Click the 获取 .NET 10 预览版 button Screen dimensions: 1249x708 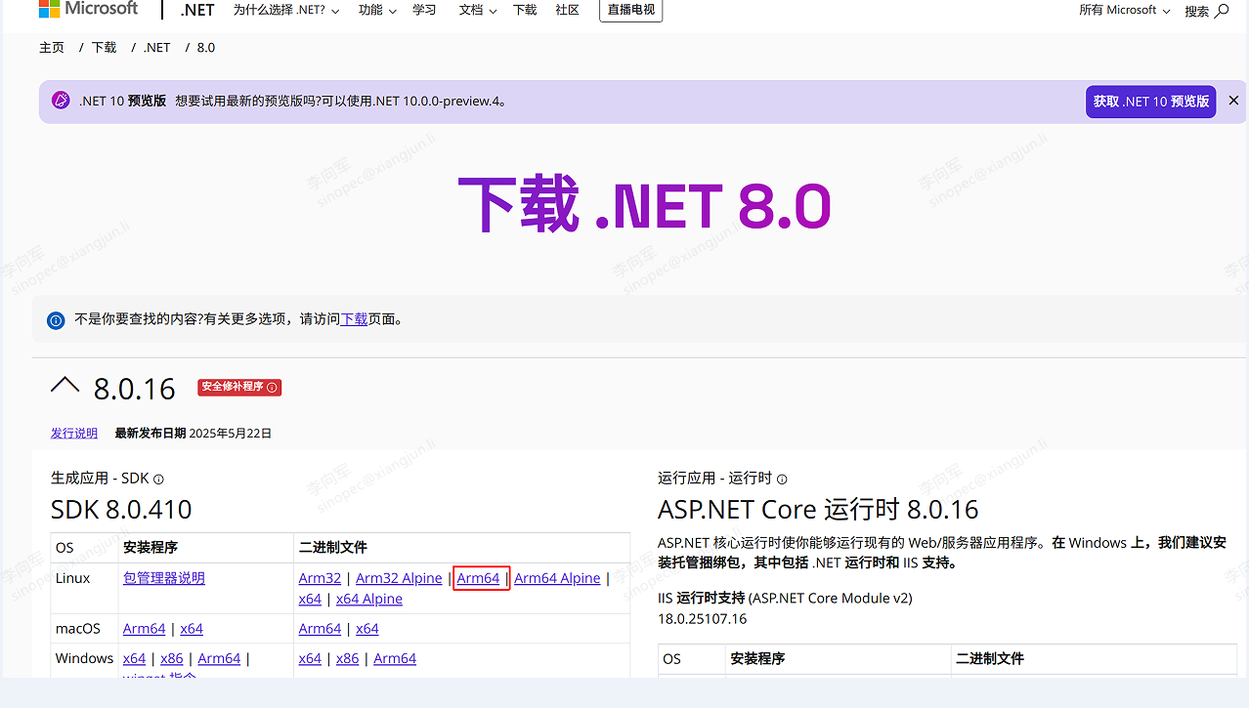(x=1151, y=102)
